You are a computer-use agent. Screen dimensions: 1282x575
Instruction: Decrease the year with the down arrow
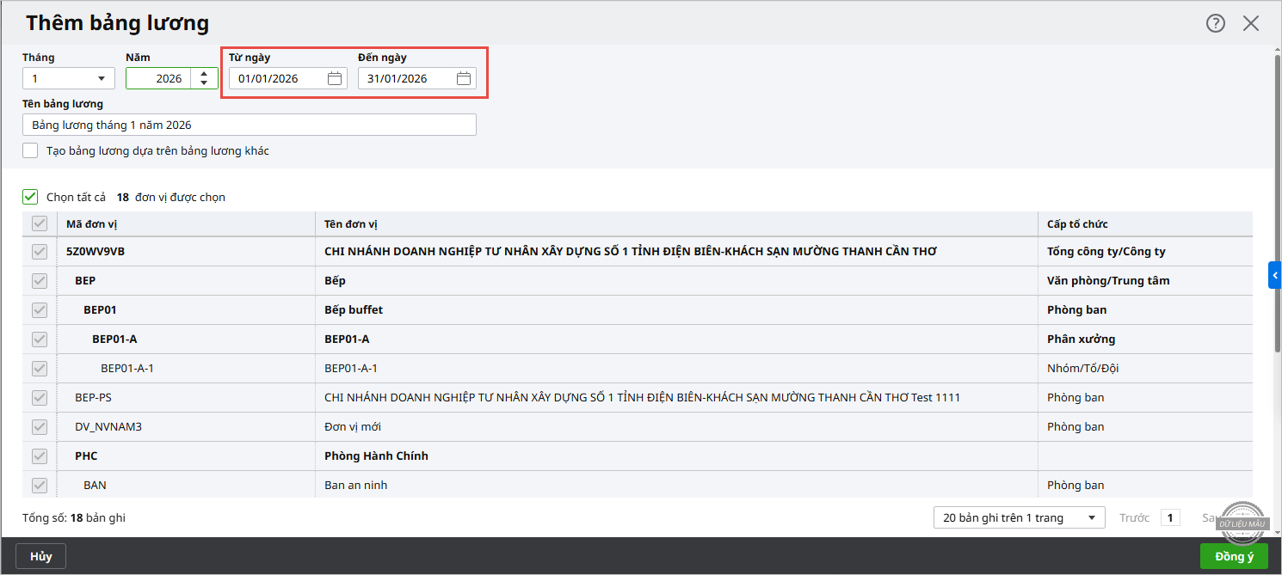pyautogui.click(x=204, y=83)
